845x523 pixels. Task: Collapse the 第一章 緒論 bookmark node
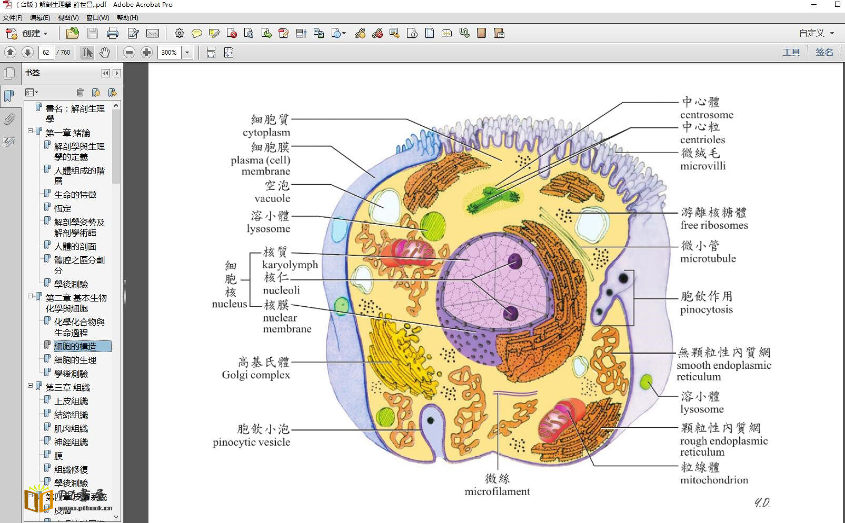(31, 131)
